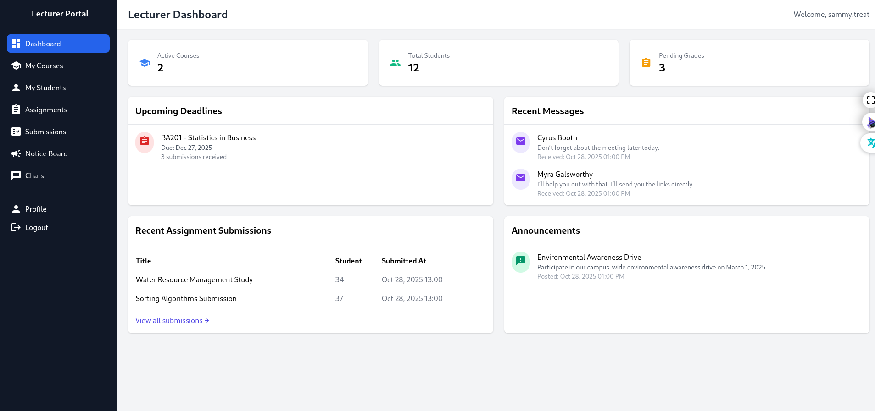Open the Submissions section
The height and width of the screenshot is (411, 875).
45,132
